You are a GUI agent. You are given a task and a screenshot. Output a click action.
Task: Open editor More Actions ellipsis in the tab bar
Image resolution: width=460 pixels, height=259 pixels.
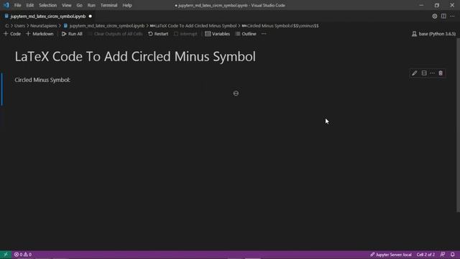(x=452, y=16)
